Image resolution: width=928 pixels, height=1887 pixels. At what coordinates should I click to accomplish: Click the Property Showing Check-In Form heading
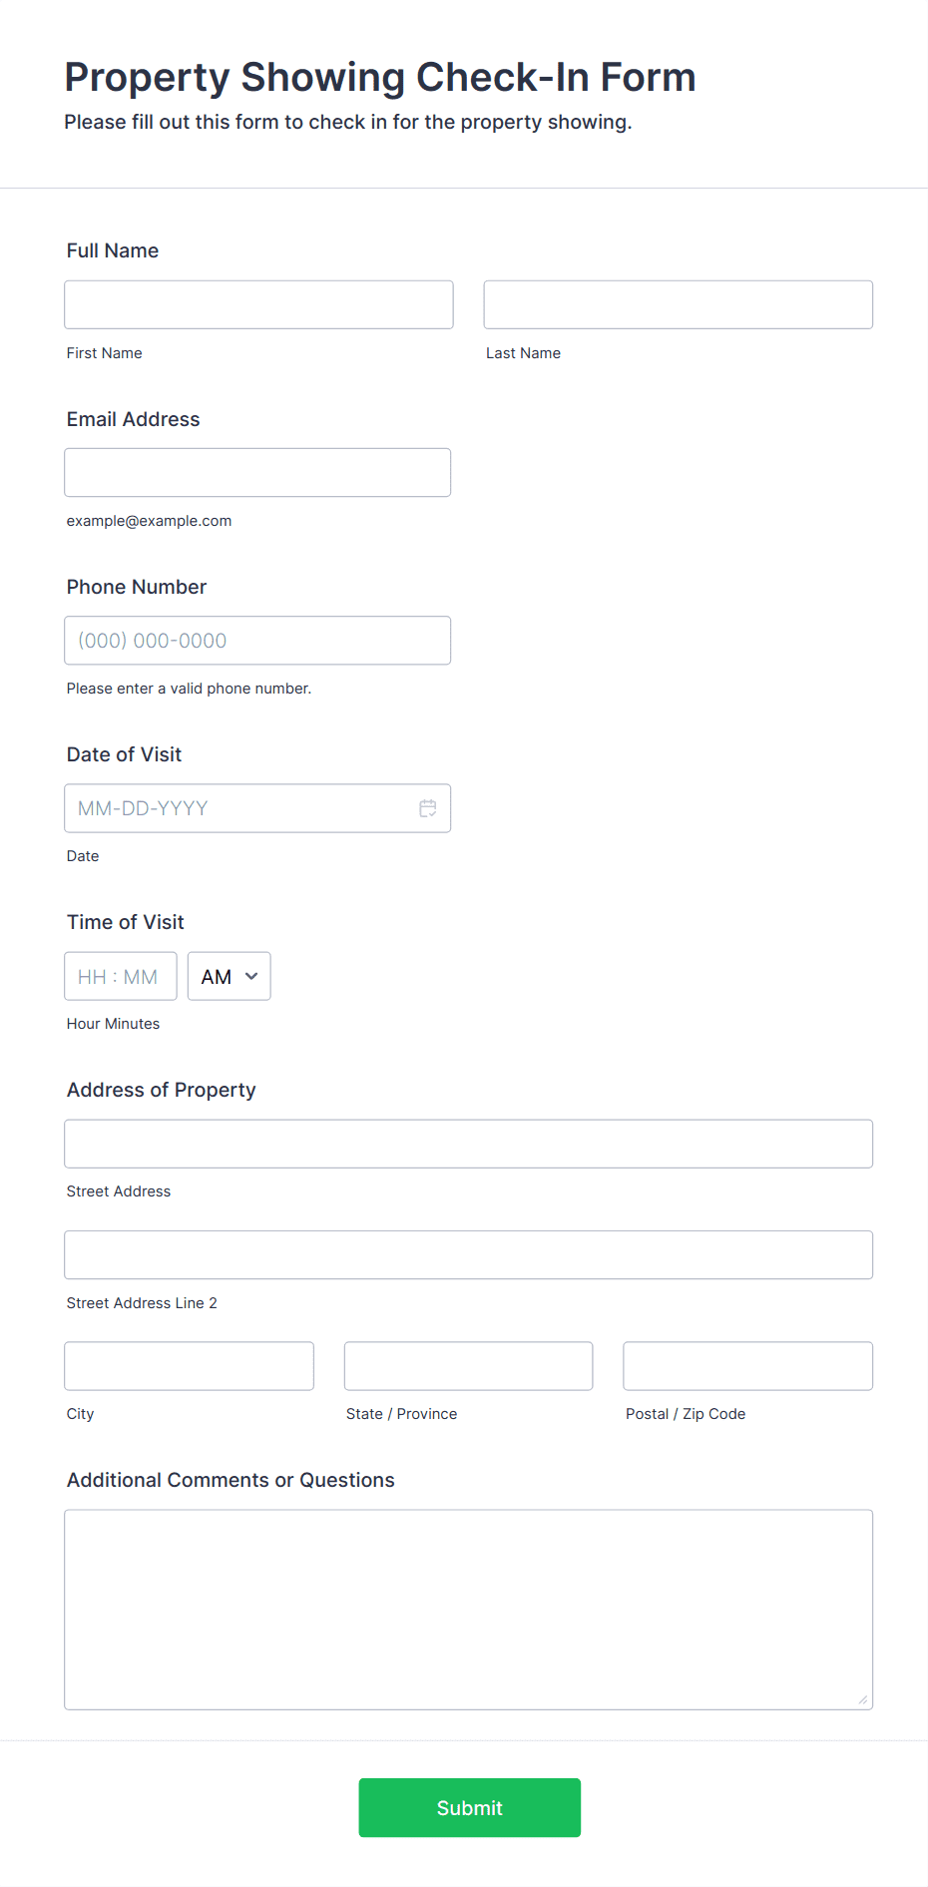(x=380, y=77)
